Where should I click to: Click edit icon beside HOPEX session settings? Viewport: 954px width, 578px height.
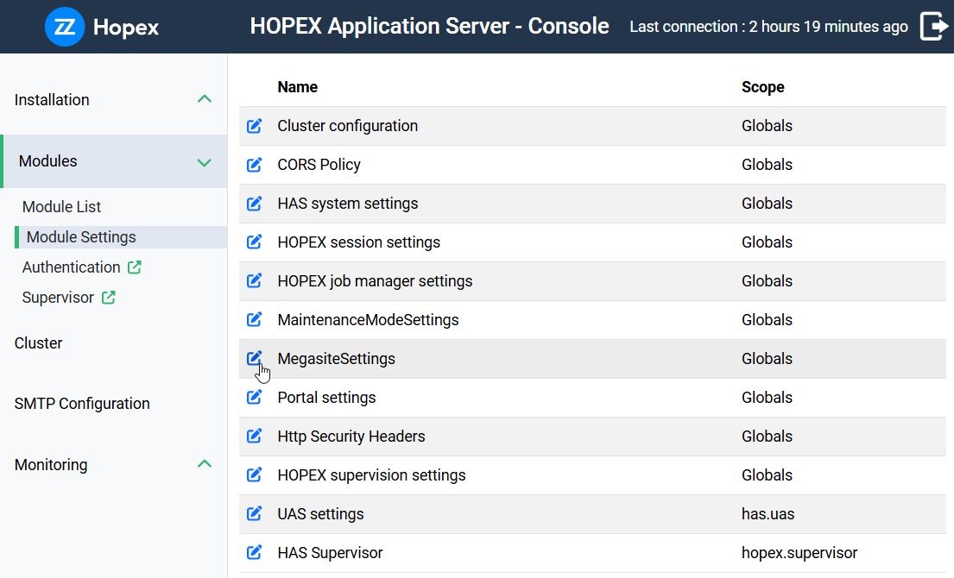254,242
